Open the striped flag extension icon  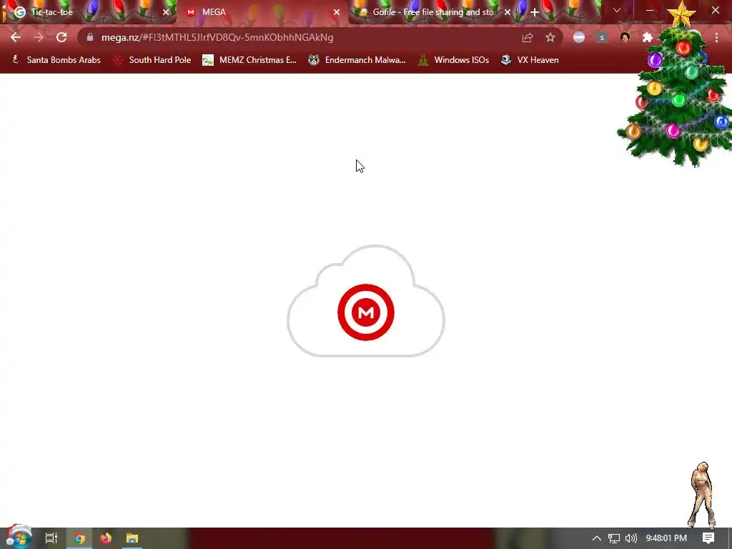pos(579,37)
